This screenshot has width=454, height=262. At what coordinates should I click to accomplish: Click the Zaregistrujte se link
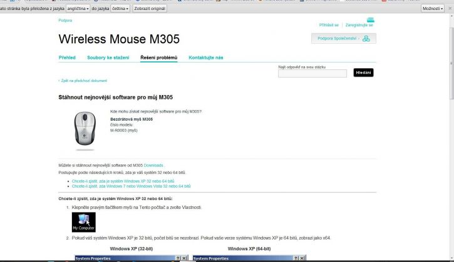pyautogui.click(x=359, y=25)
